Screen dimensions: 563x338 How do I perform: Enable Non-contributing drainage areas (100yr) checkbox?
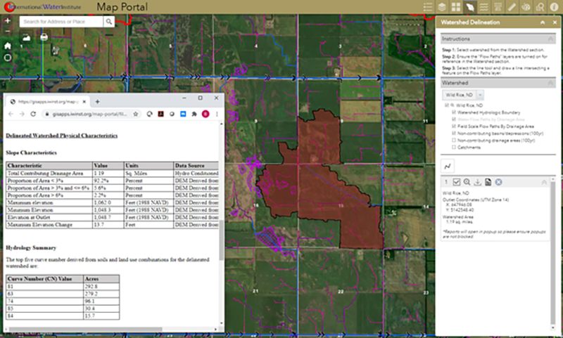coord(453,139)
